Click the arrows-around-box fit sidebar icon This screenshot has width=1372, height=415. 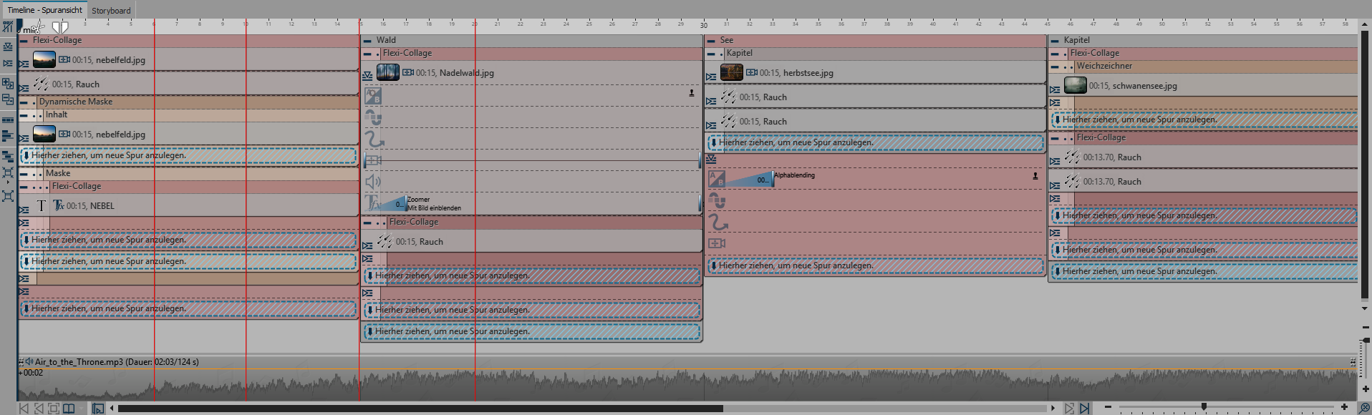(x=8, y=173)
